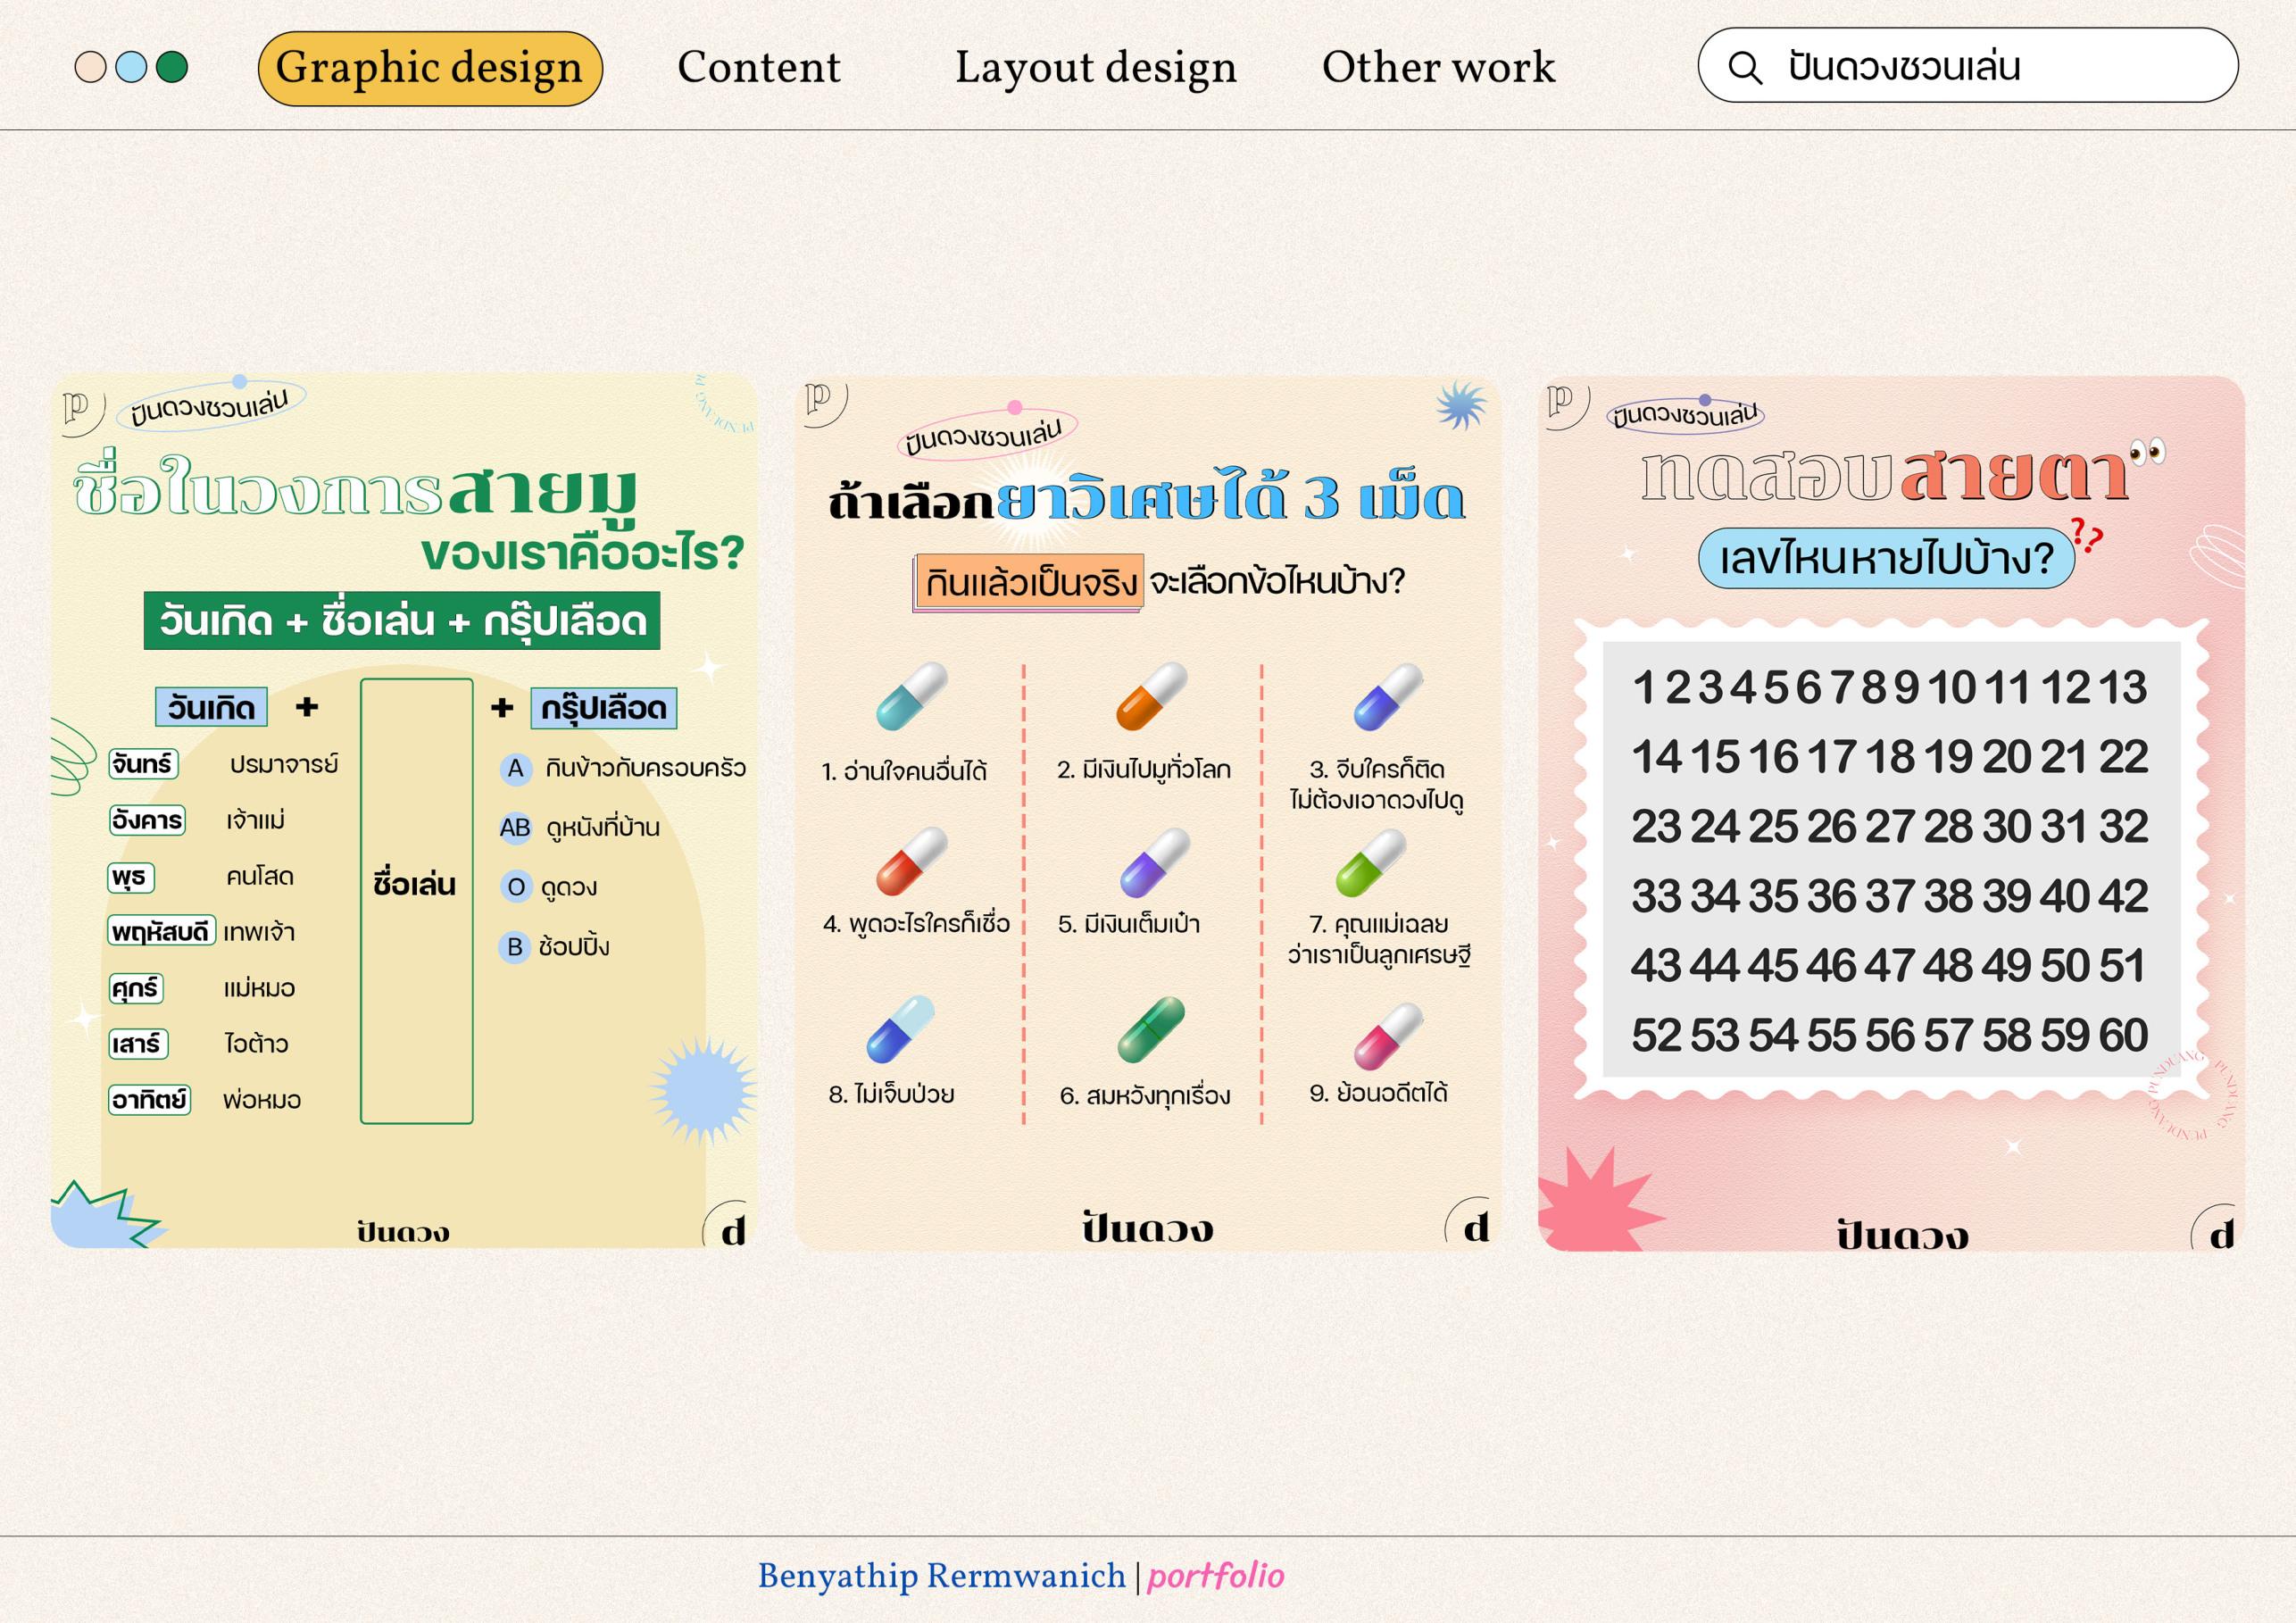The width and height of the screenshot is (2296, 1623).
Task: Choose blood type AB circle option
Action: (x=515, y=828)
